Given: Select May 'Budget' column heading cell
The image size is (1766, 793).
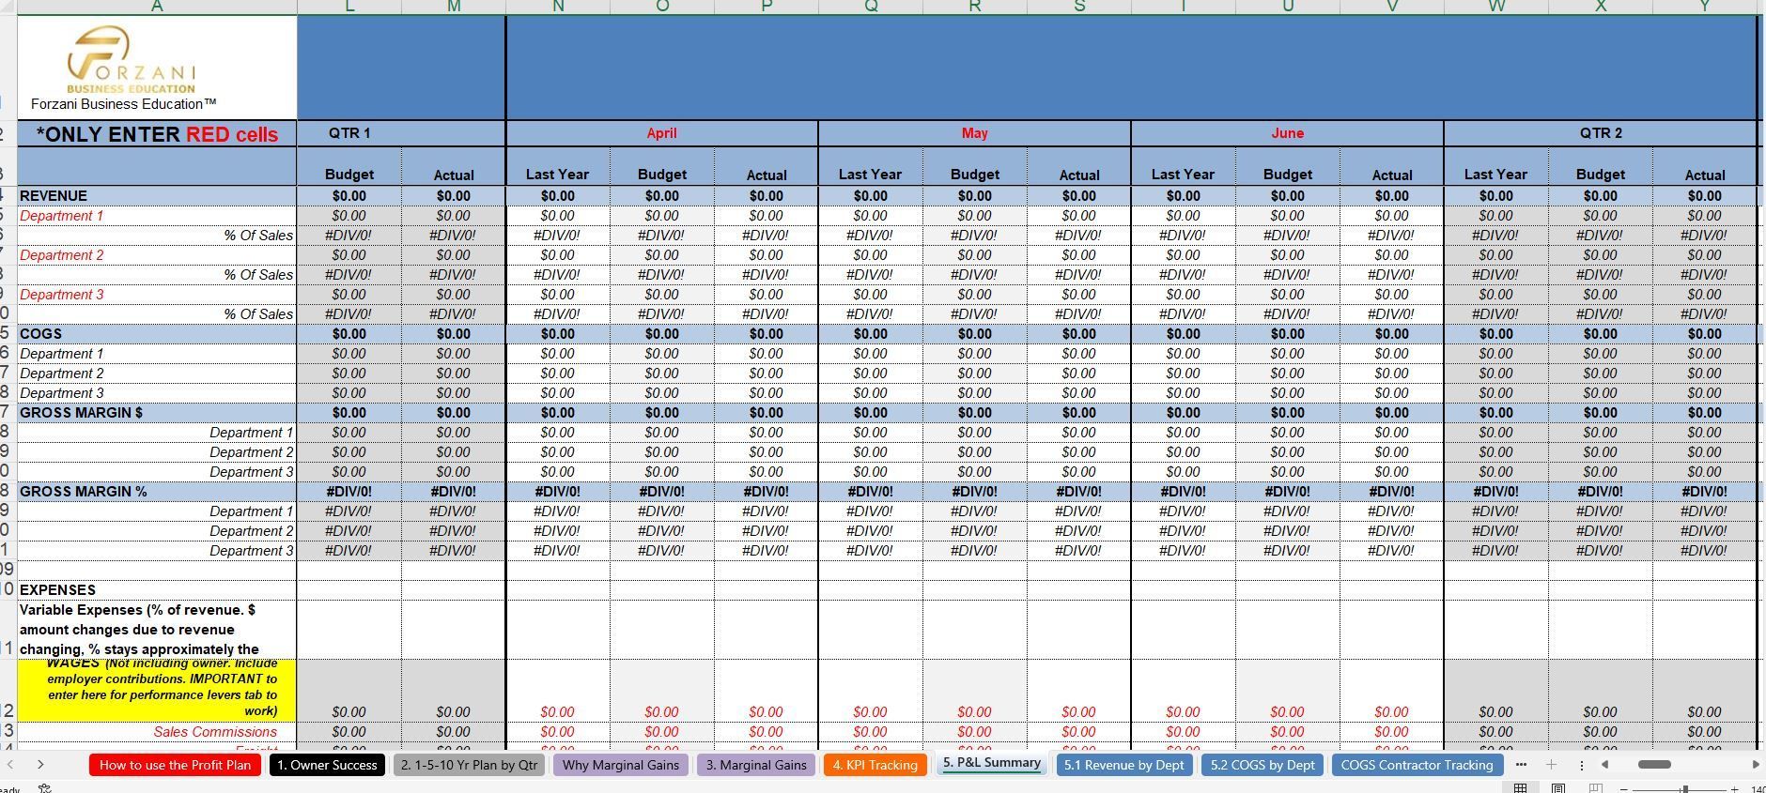Looking at the screenshot, I should 975,167.
